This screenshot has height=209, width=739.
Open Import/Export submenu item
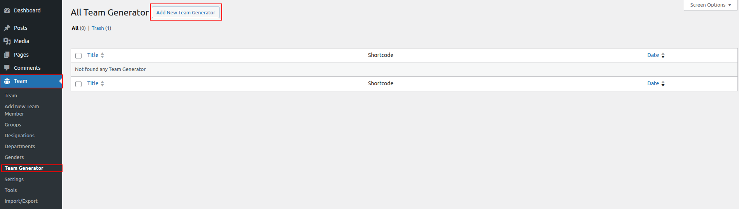pyautogui.click(x=21, y=201)
